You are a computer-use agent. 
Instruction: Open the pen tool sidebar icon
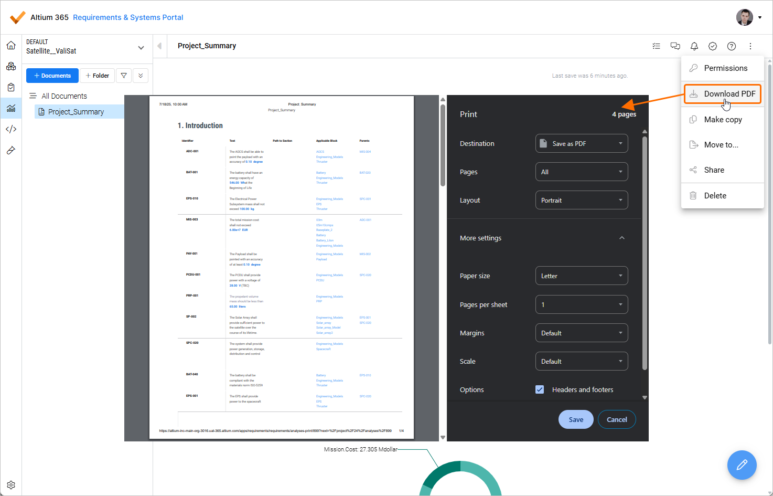click(11, 150)
